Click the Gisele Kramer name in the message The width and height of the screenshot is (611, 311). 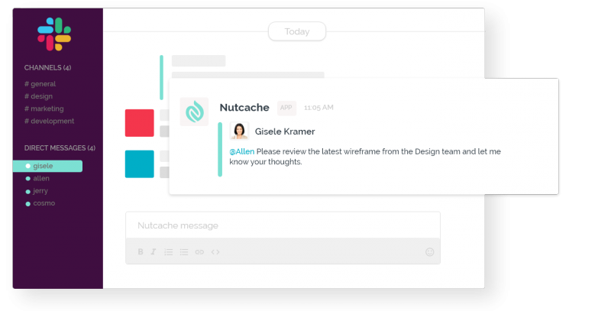[285, 131]
